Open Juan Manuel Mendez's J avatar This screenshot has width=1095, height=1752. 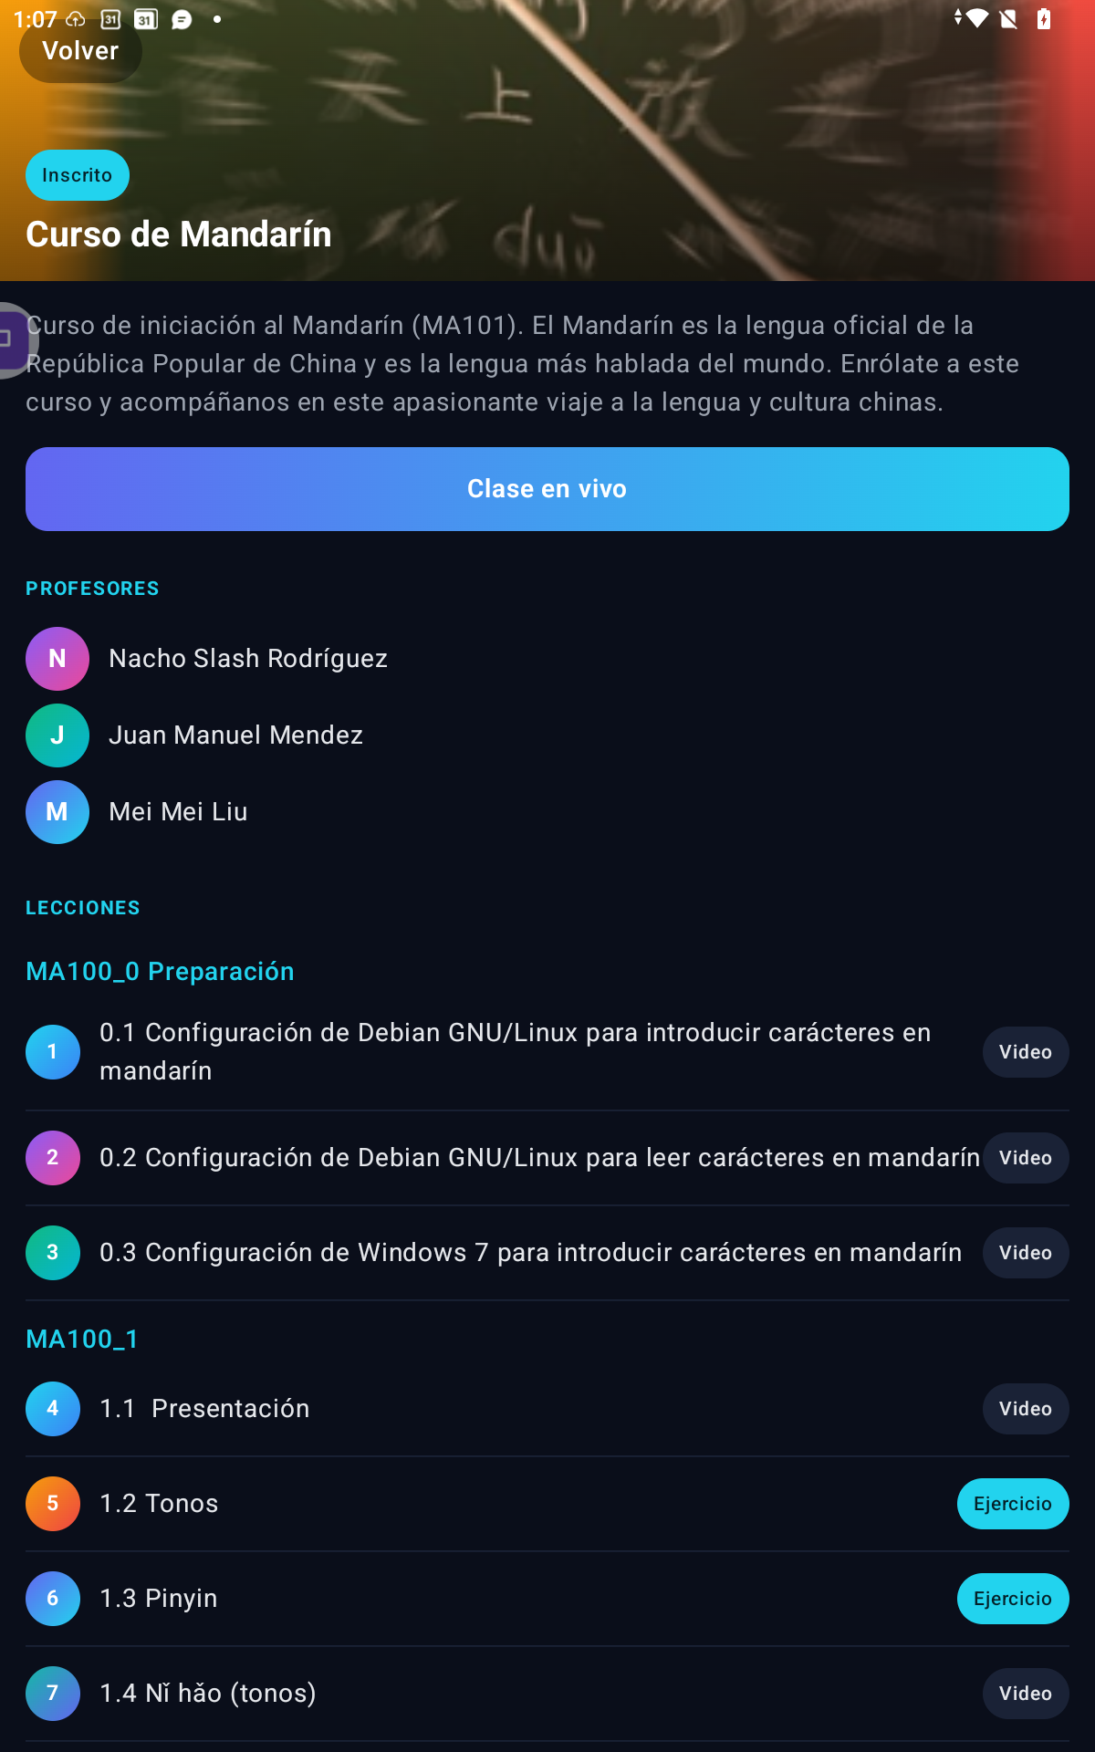pyautogui.click(x=57, y=735)
